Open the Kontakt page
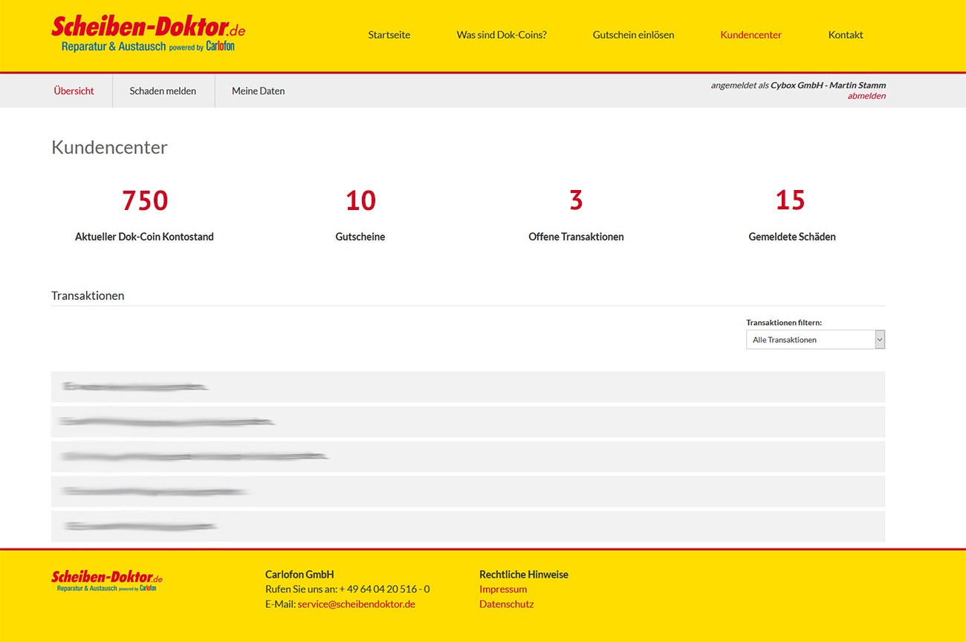The height and width of the screenshot is (642, 966). tap(846, 35)
